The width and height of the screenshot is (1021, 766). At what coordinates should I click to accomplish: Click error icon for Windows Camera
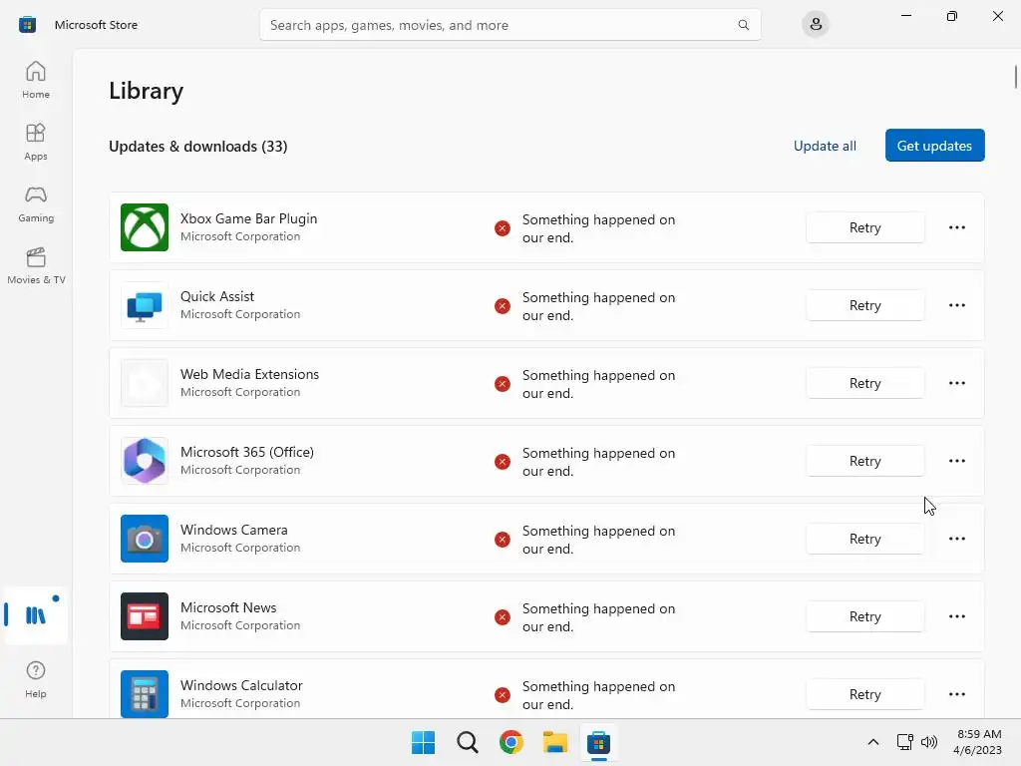pyautogui.click(x=503, y=540)
